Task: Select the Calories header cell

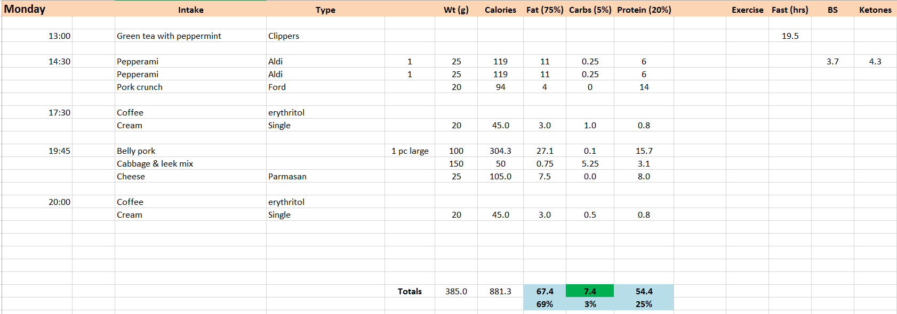Action: tap(500, 10)
